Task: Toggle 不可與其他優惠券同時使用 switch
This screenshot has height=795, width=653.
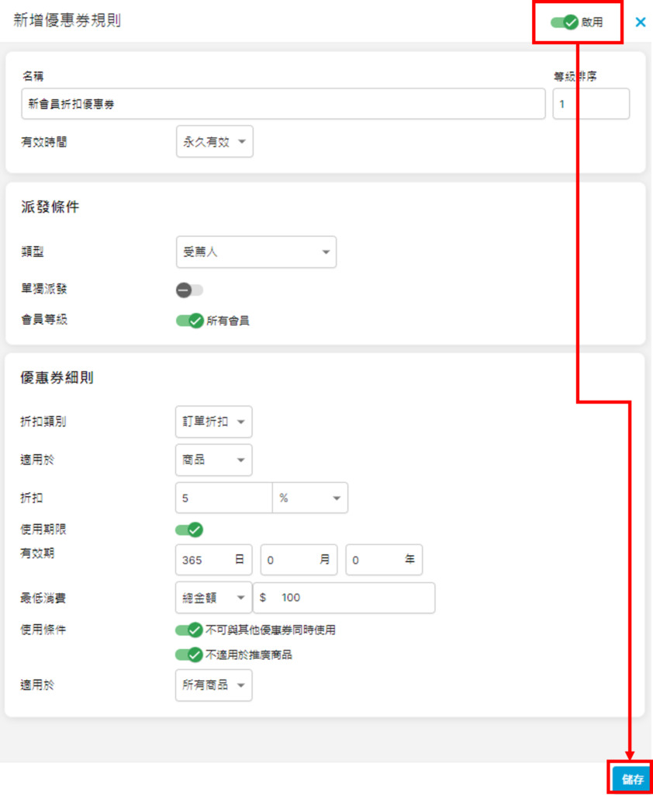Action: (x=189, y=630)
